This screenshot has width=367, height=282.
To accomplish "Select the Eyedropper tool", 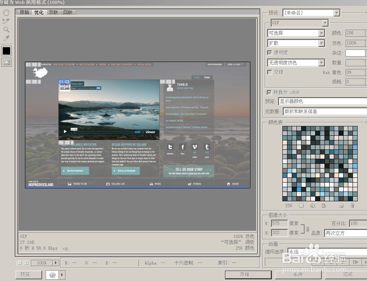I will 6,38.
